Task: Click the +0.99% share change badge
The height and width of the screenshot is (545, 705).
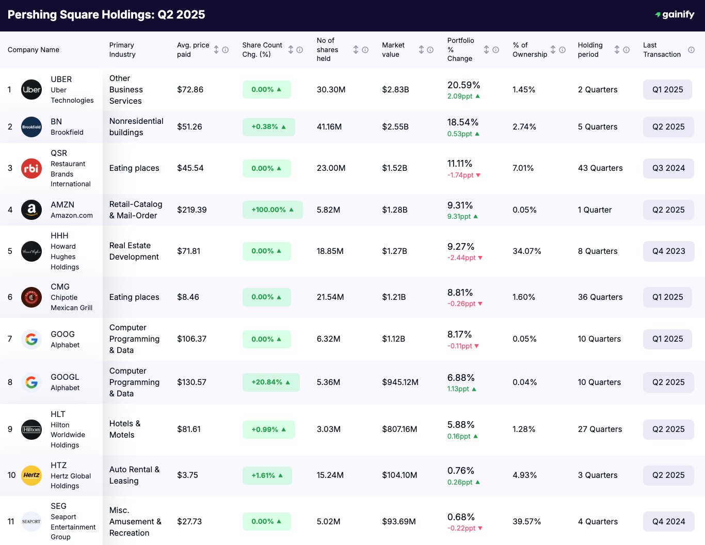Action: coord(269,429)
